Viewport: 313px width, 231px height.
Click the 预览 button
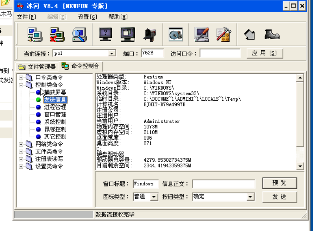click(279, 183)
